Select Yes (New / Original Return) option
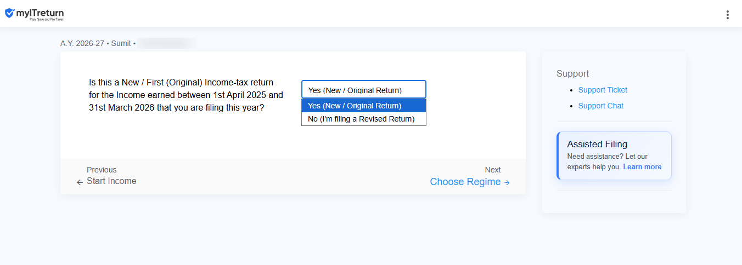Viewport: 742px width, 265px height. 363,106
